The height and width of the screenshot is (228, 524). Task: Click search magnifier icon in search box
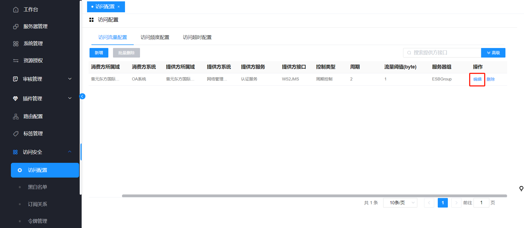[x=409, y=53]
